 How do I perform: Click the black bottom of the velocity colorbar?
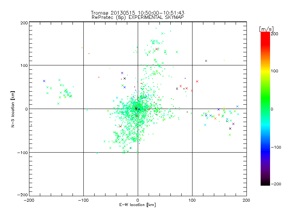pyautogui.click(x=265, y=183)
